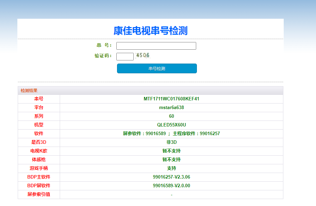Viewport: 316px width, 206px height.
Task: Click the 体感枪 row label
Action: point(39,159)
